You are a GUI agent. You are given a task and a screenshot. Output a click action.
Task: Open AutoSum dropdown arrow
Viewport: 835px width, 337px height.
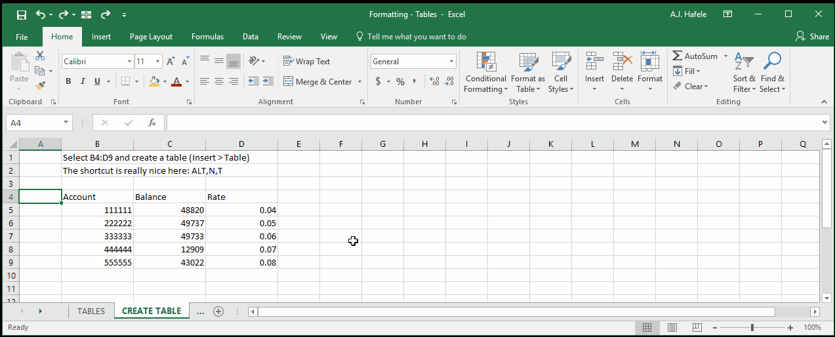(725, 56)
